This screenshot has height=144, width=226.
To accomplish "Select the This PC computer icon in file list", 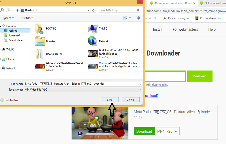I will (93, 29).
